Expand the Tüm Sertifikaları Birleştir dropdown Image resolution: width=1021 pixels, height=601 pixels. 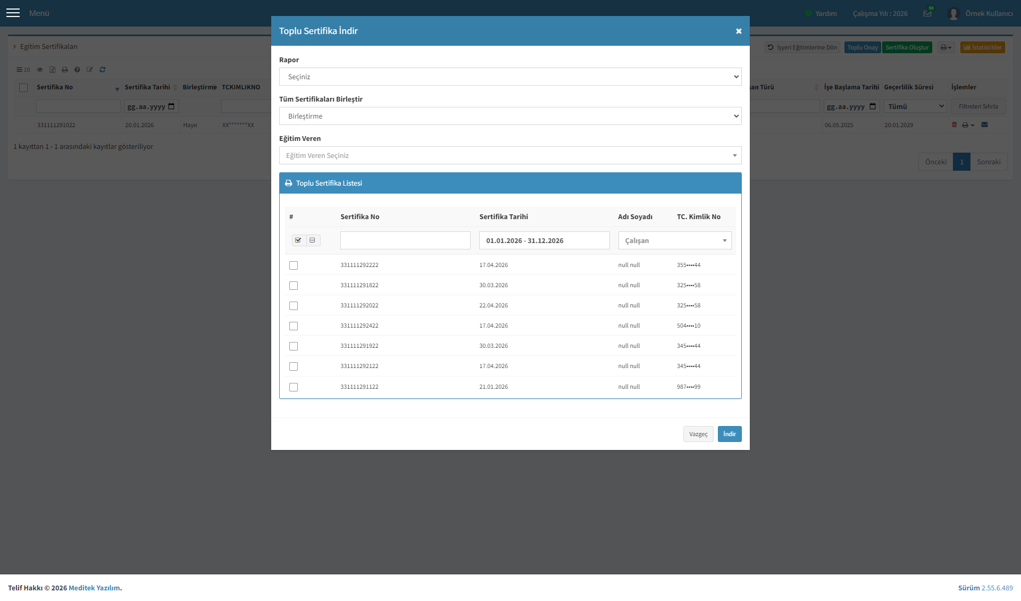(510, 116)
